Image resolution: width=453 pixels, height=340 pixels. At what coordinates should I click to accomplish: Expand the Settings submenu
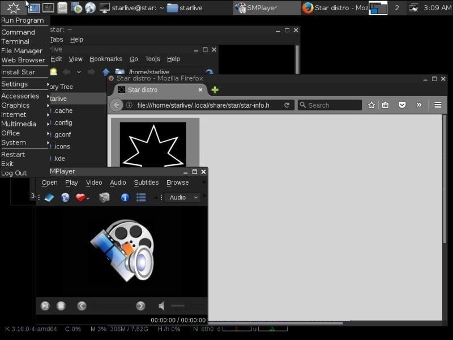(25, 84)
